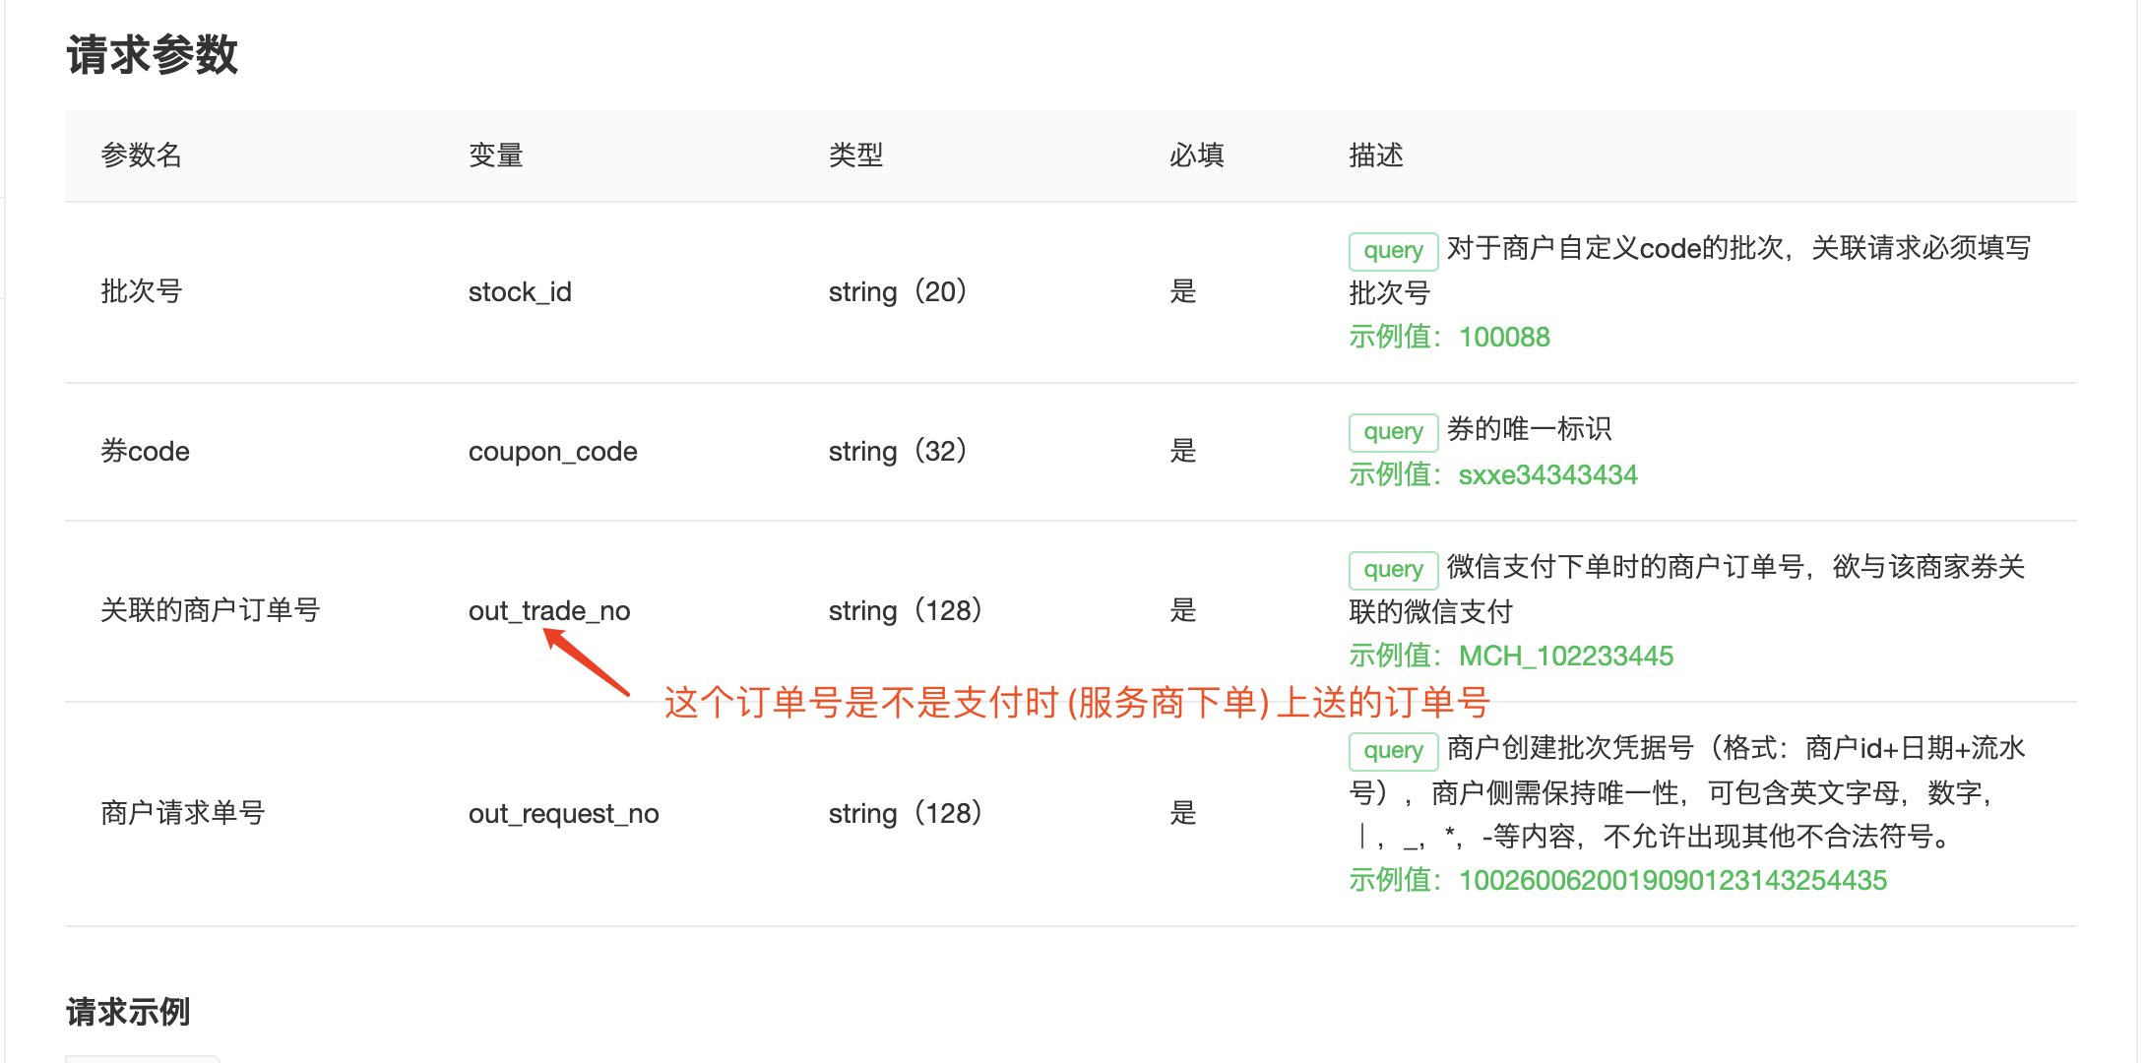Click the 券的唯一标识 description text
The width and height of the screenshot is (2144, 1063).
pyautogui.click(x=1529, y=429)
